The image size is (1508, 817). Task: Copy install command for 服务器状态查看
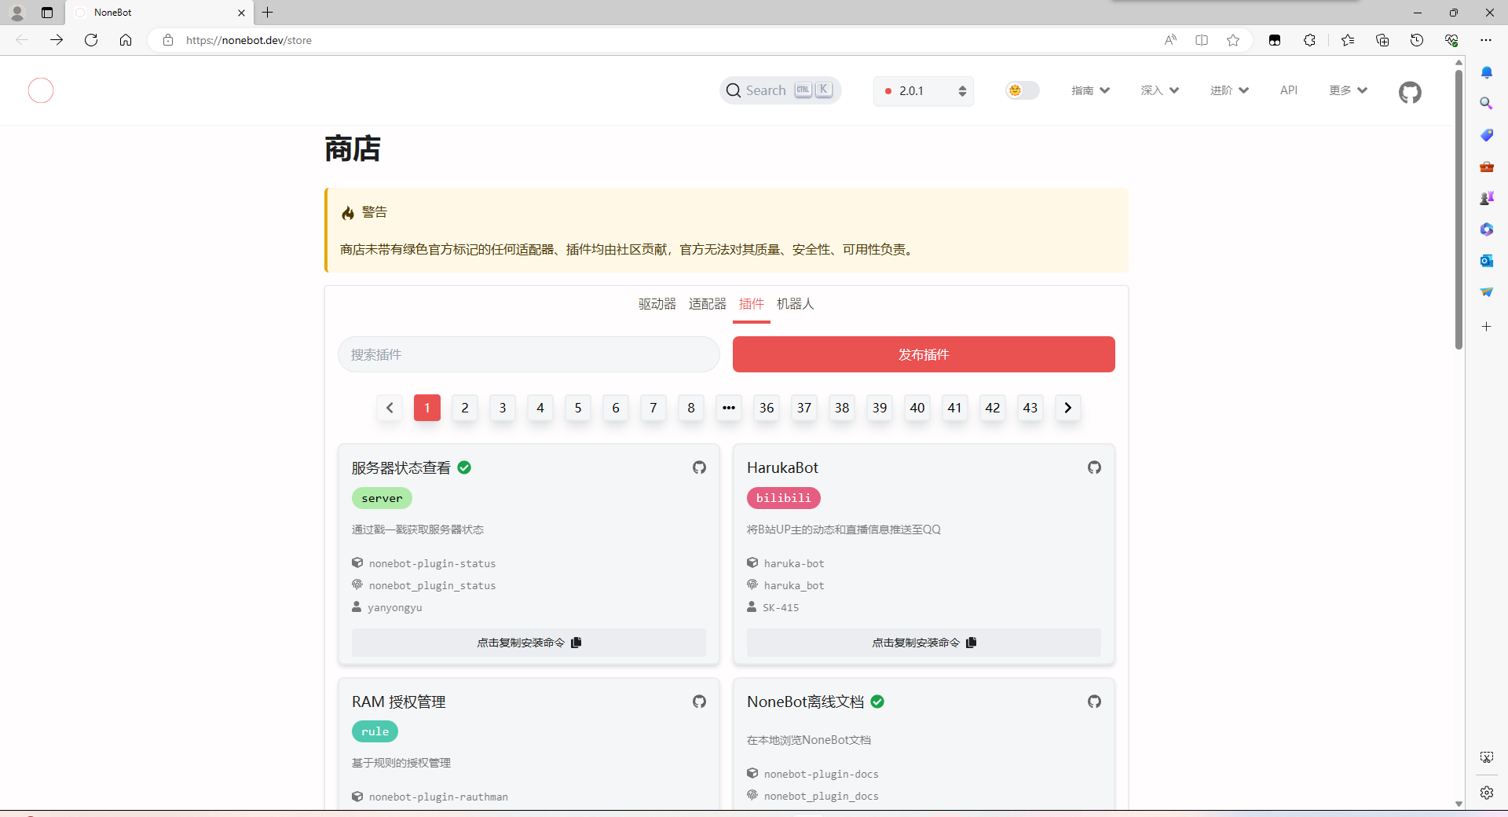point(529,643)
